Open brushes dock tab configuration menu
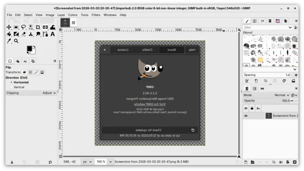 click(296, 21)
